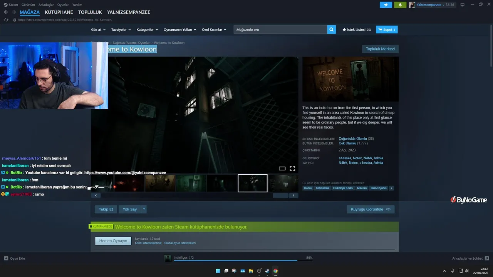Expand the Oynamanın Yolları dropdown
The width and height of the screenshot is (493, 277).
click(180, 30)
